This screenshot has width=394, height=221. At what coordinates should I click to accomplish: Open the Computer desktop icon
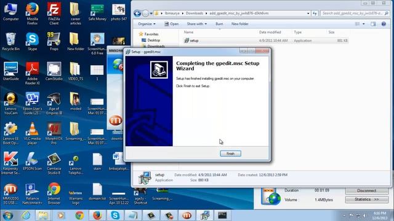pyautogui.click(x=11, y=12)
